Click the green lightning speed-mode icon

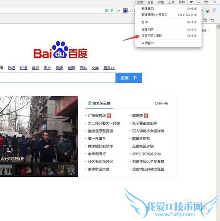[x=112, y=10]
